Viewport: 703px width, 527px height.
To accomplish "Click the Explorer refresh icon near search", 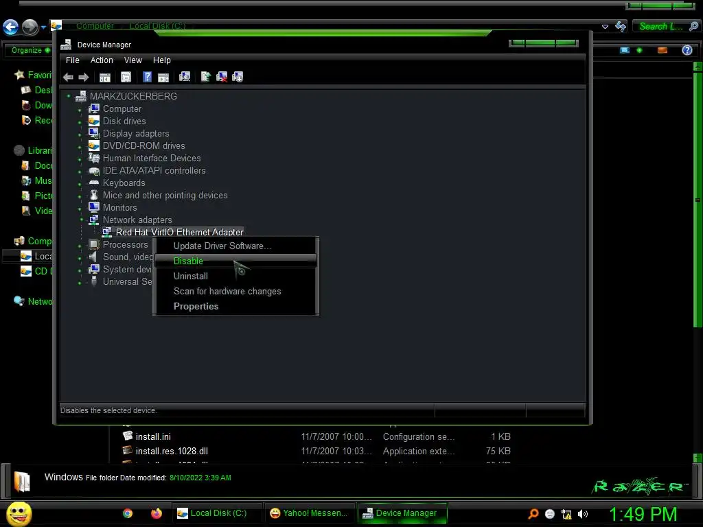I will pyautogui.click(x=621, y=27).
